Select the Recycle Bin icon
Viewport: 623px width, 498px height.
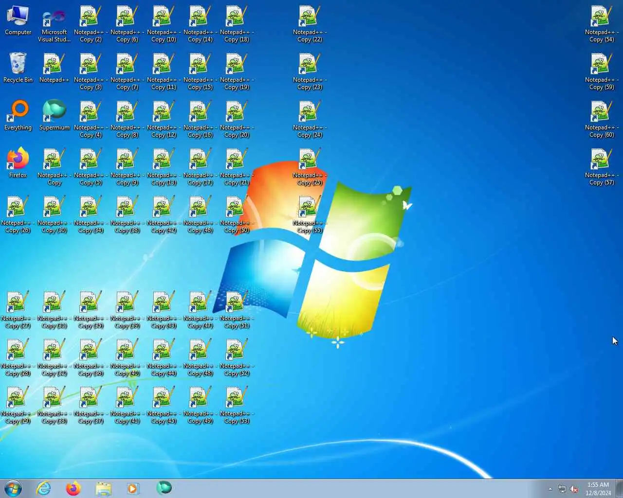click(18, 68)
